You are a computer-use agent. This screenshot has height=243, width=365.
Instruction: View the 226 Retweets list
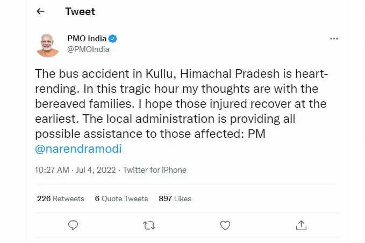pos(60,198)
